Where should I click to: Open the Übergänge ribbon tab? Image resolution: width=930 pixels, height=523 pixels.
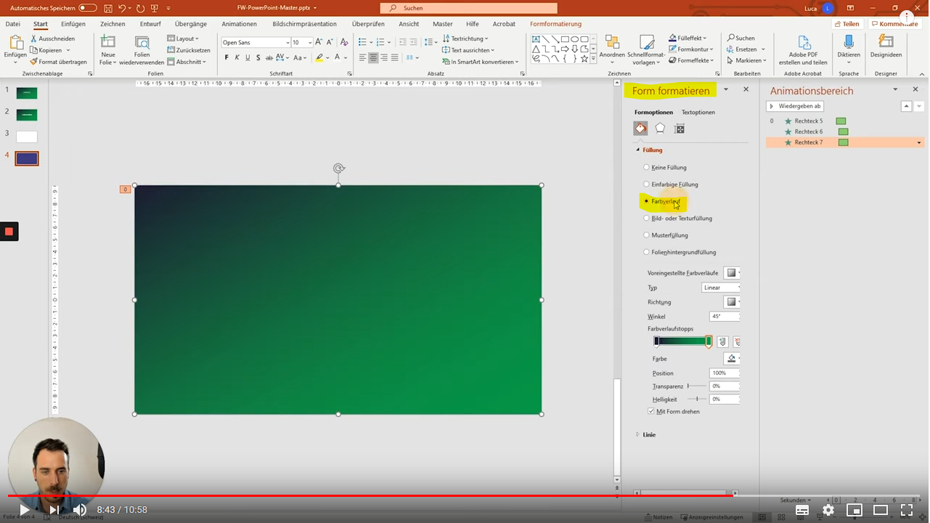tap(191, 24)
